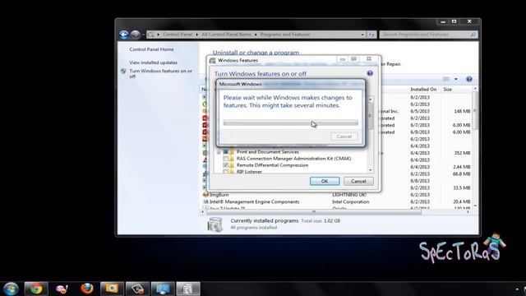
Task: Select the ImgBurn program row
Action: pos(338,195)
